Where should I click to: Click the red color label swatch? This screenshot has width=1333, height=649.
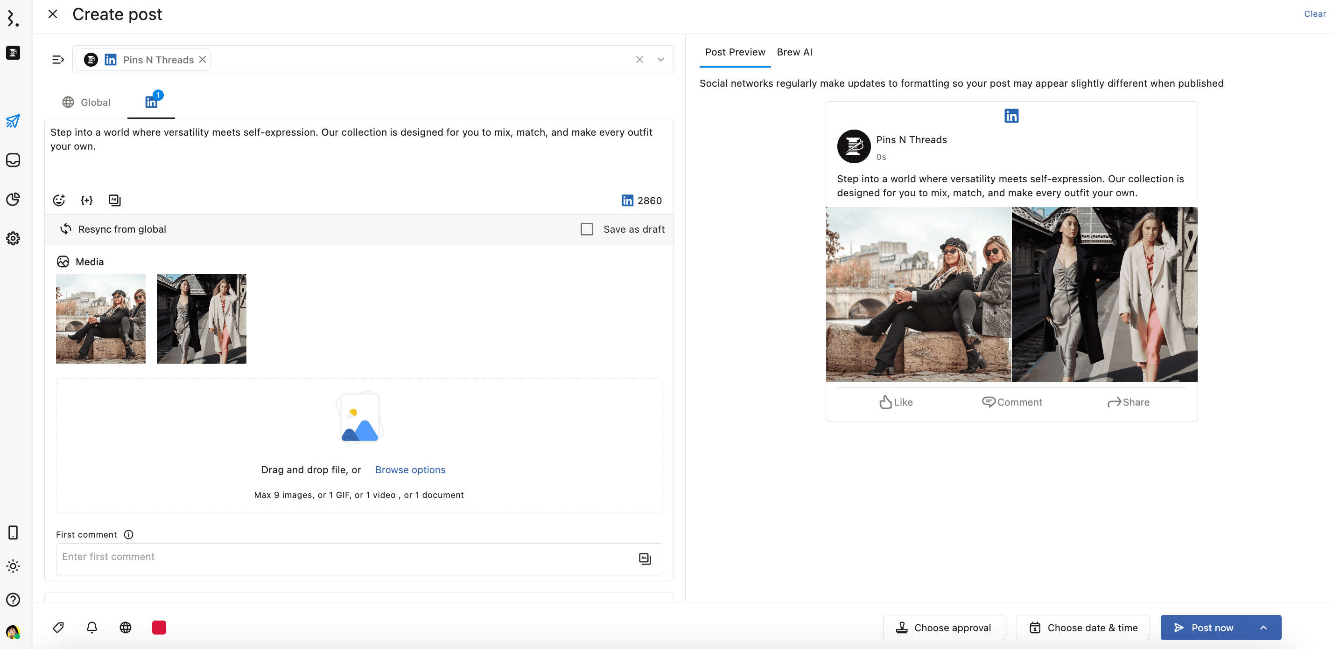coord(159,627)
